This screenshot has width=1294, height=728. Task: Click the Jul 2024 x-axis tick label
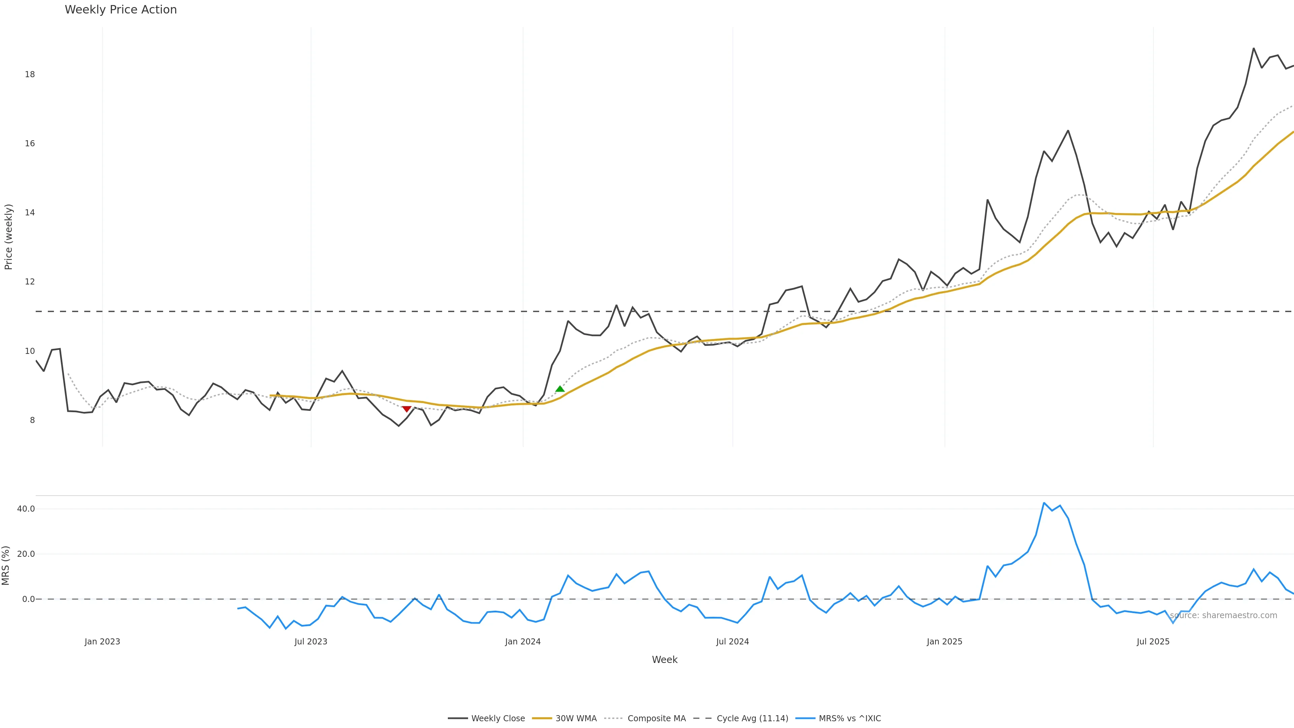tap(732, 642)
